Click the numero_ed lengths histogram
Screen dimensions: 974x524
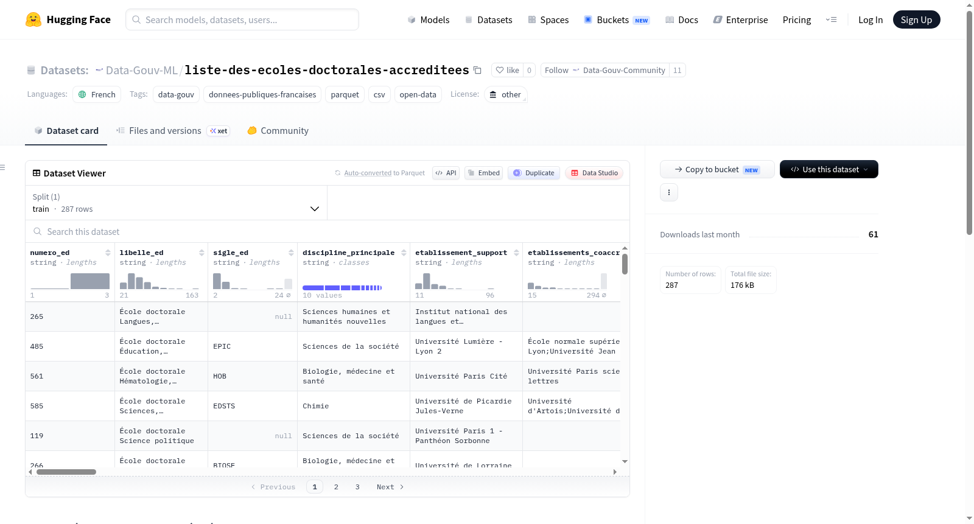(x=70, y=281)
